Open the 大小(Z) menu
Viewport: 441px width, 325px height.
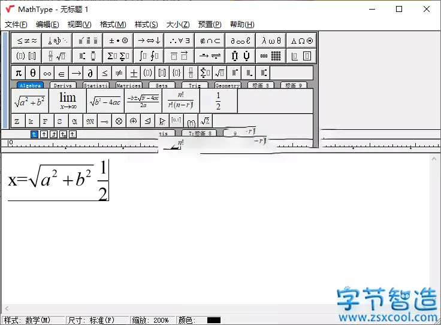click(178, 25)
